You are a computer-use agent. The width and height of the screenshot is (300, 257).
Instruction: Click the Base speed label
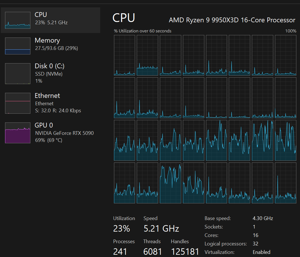[x=218, y=218]
